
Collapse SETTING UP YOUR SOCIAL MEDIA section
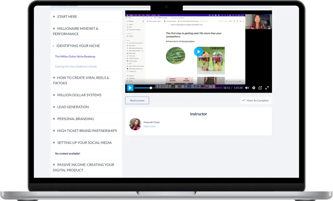pos(82,143)
